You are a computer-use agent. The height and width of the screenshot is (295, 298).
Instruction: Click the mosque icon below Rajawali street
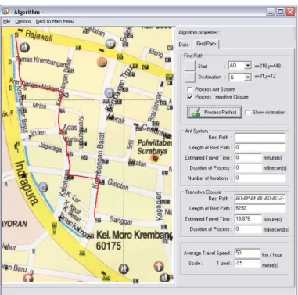click(x=25, y=47)
